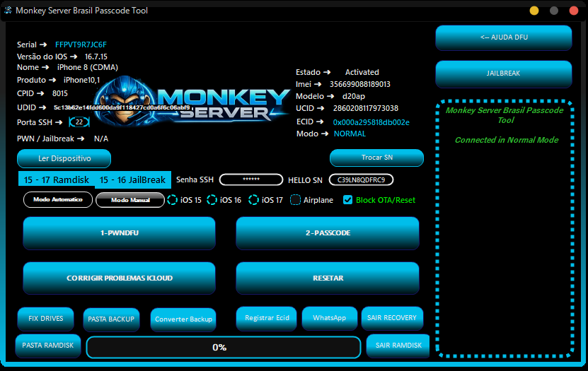The image size is (588, 371).
Task: Toggle Modo Automatico mode
Action: point(58,200)
